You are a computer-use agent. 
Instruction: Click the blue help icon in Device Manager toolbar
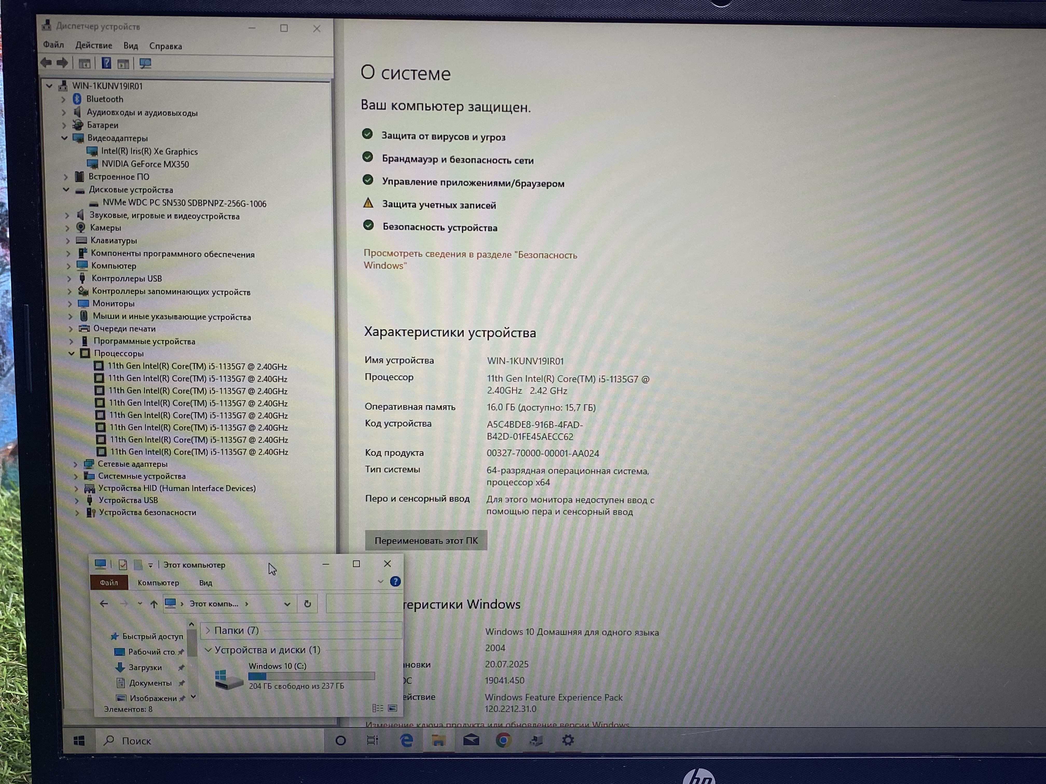click(106, 63)
